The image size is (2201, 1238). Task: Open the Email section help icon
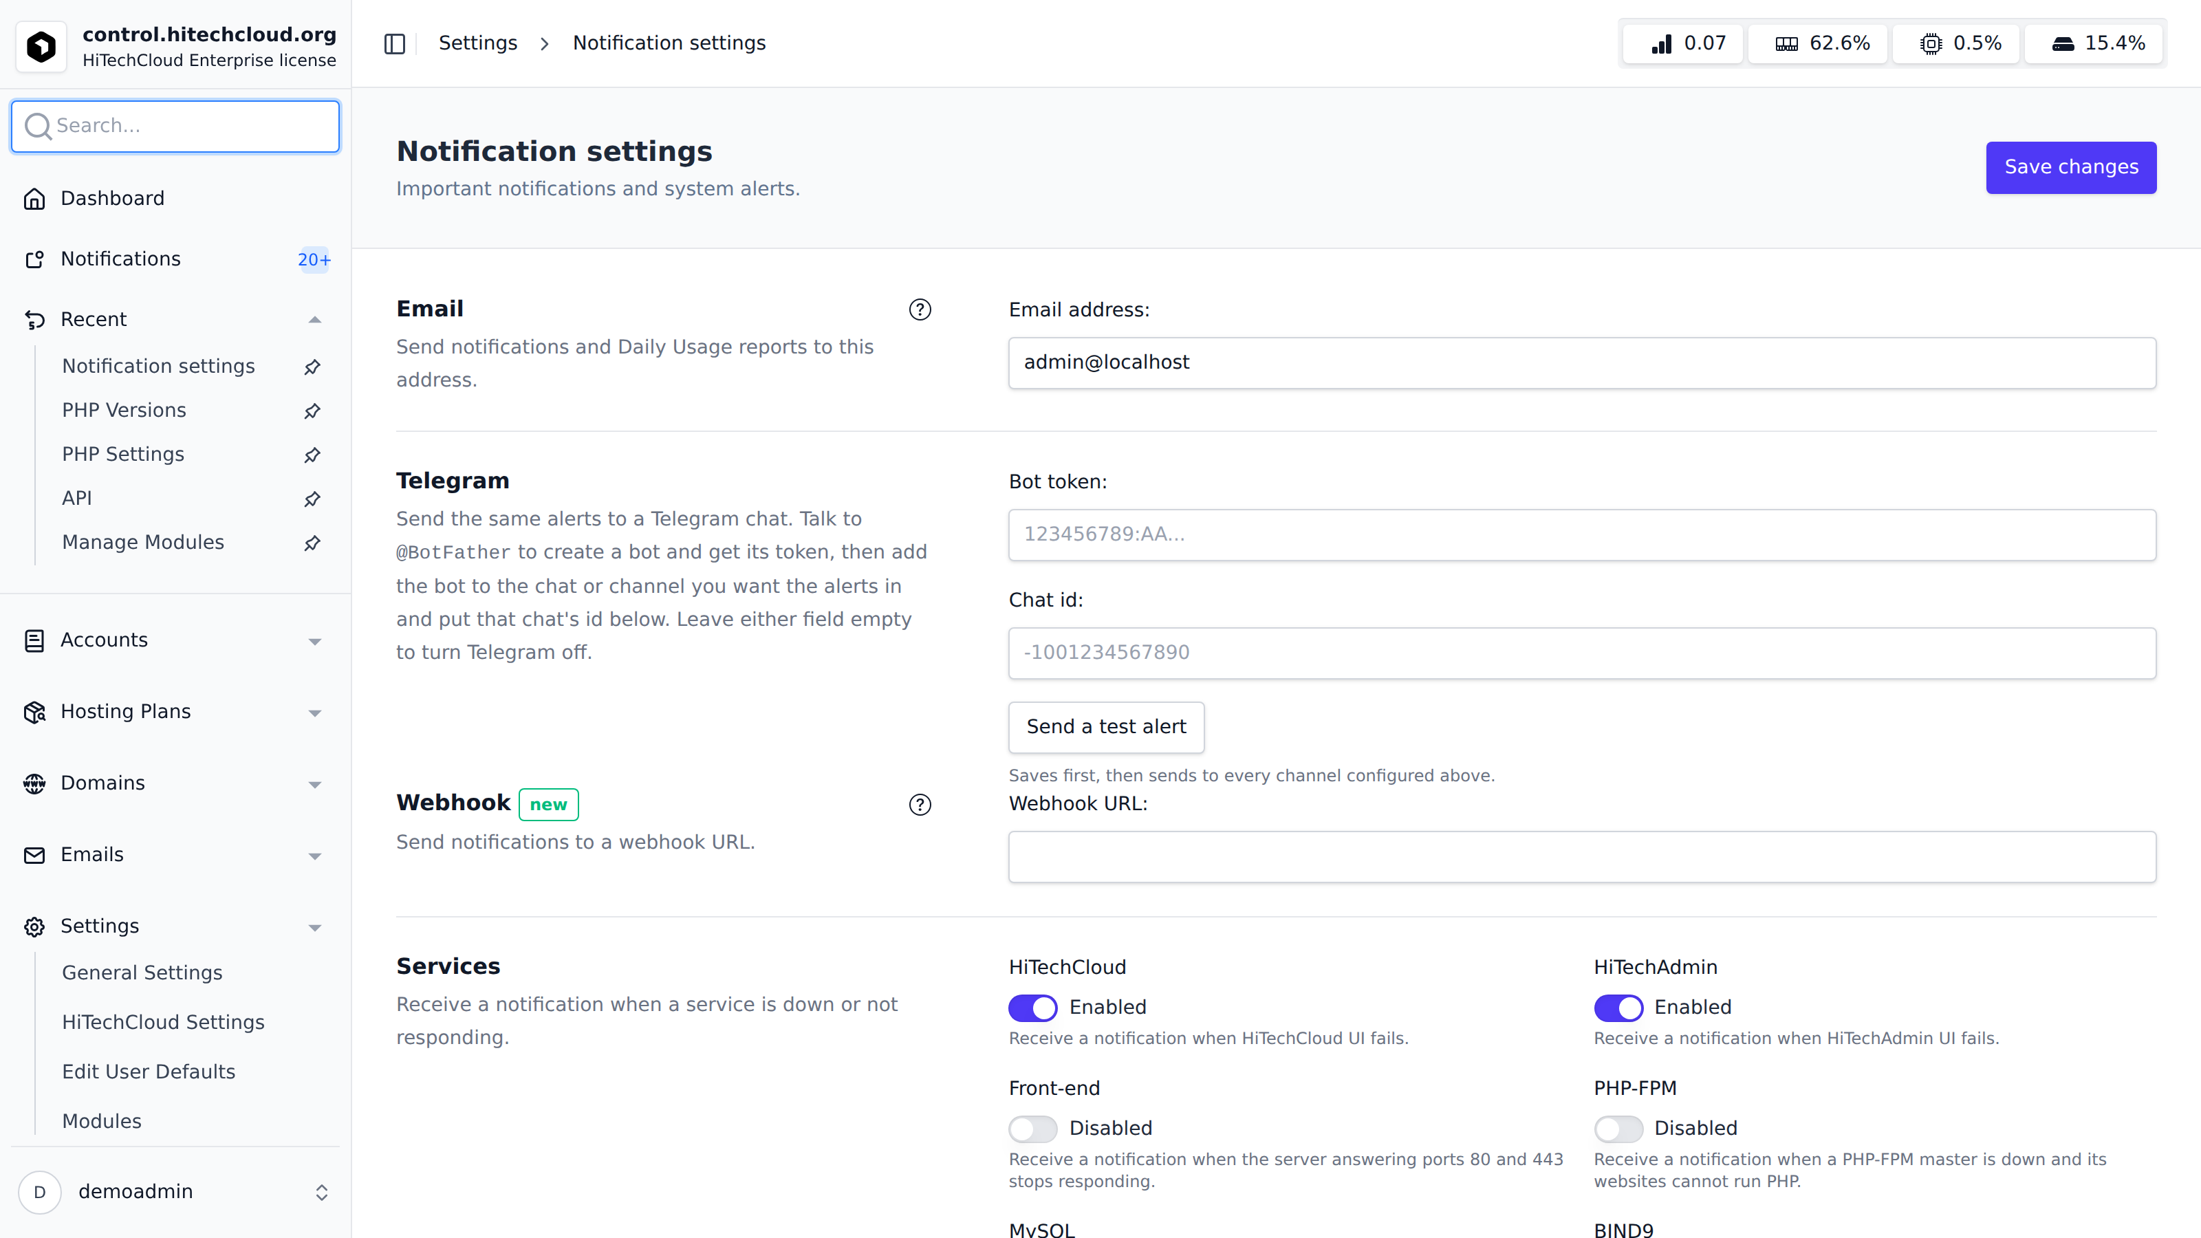click(920, 309)
